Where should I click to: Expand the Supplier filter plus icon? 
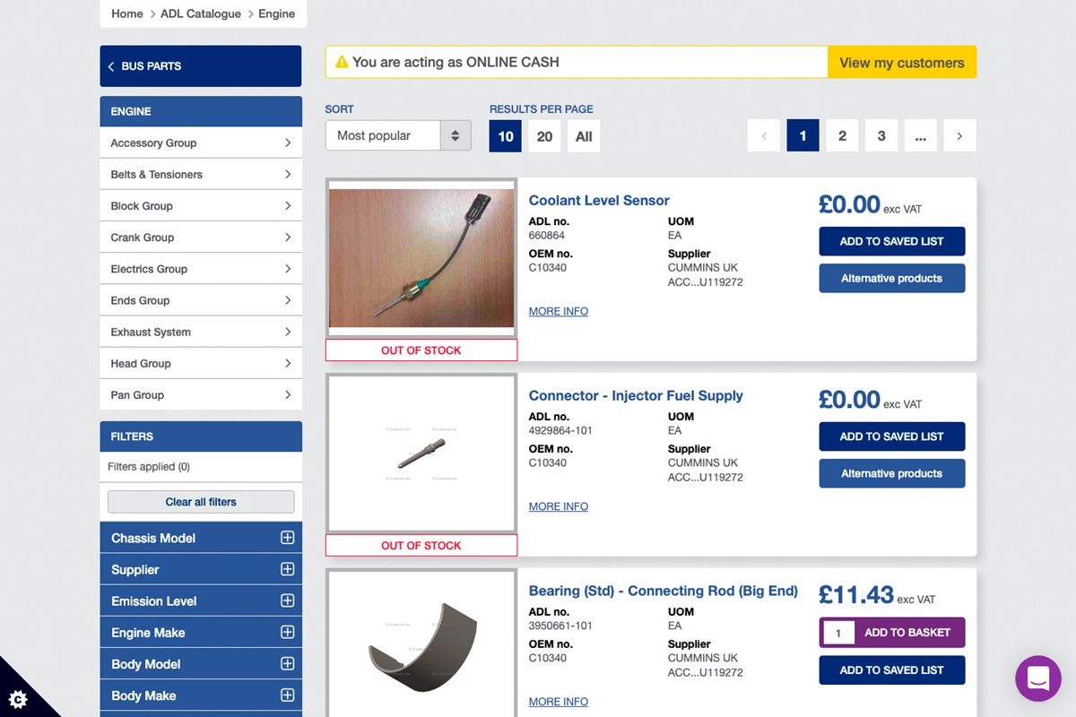click(287, 569)
